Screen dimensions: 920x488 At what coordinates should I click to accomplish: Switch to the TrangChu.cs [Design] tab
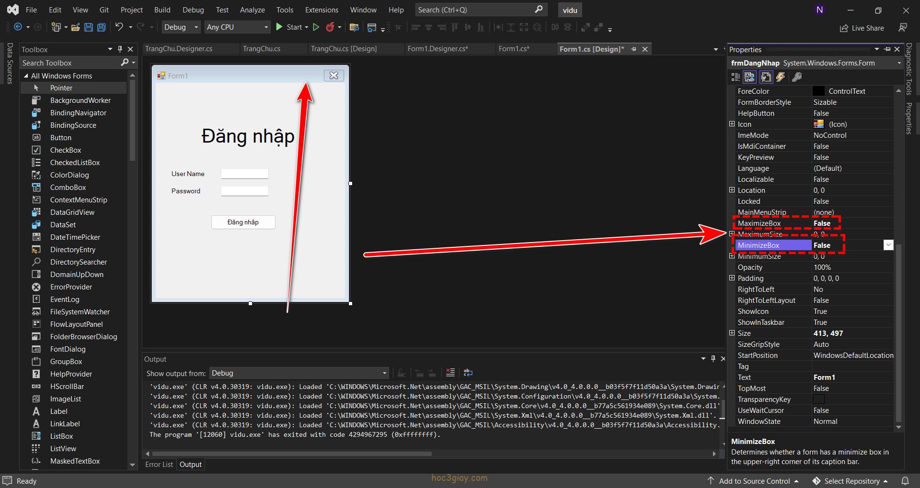[344, 49]
